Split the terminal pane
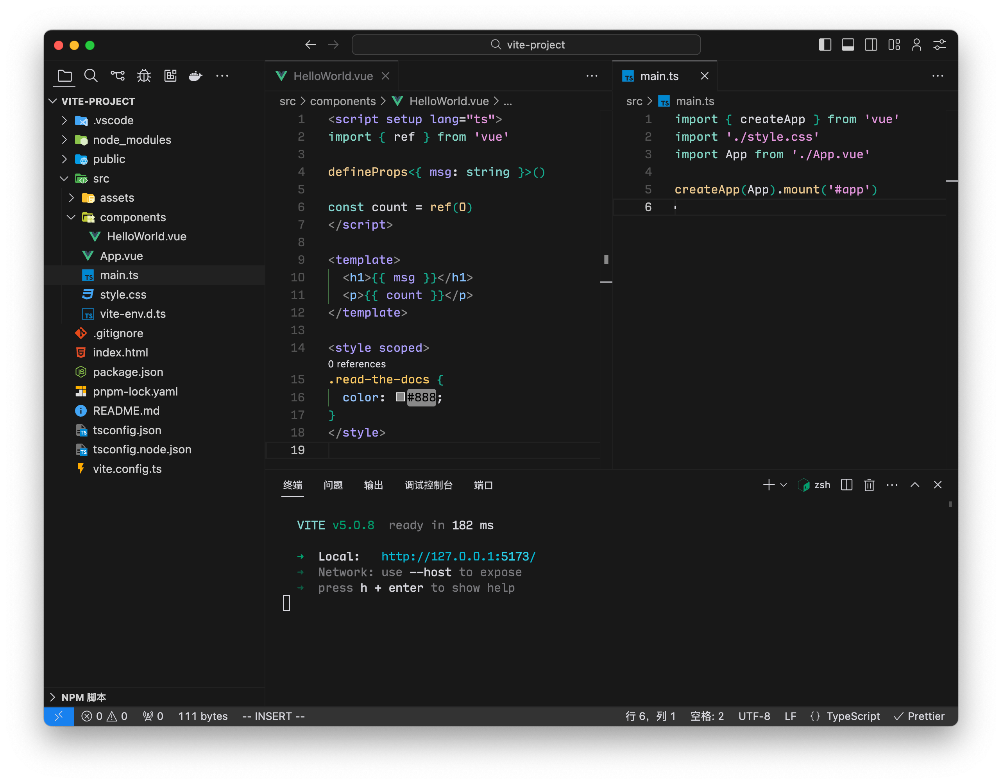1002x784 pixels. point(846,485)
